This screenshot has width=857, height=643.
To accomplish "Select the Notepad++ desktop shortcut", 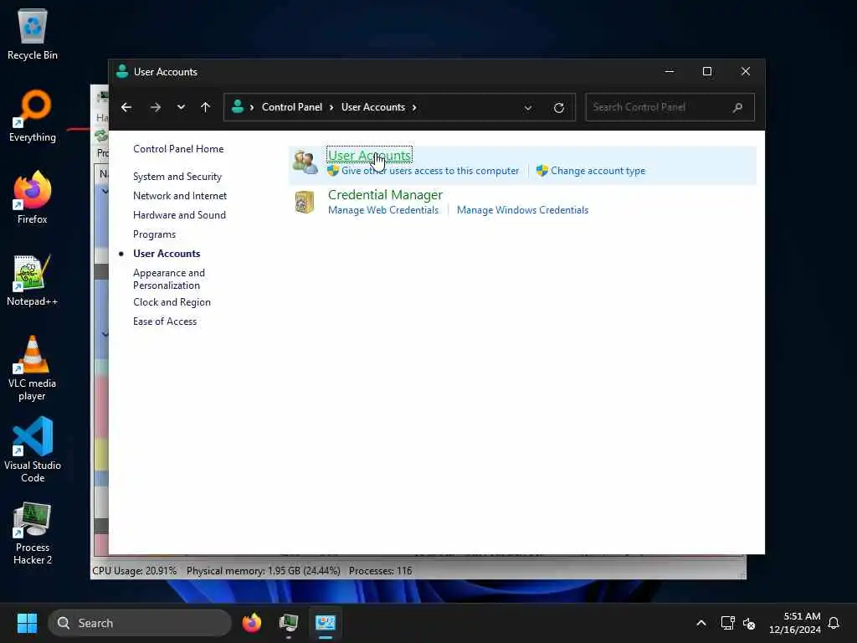I will point(33,280).
